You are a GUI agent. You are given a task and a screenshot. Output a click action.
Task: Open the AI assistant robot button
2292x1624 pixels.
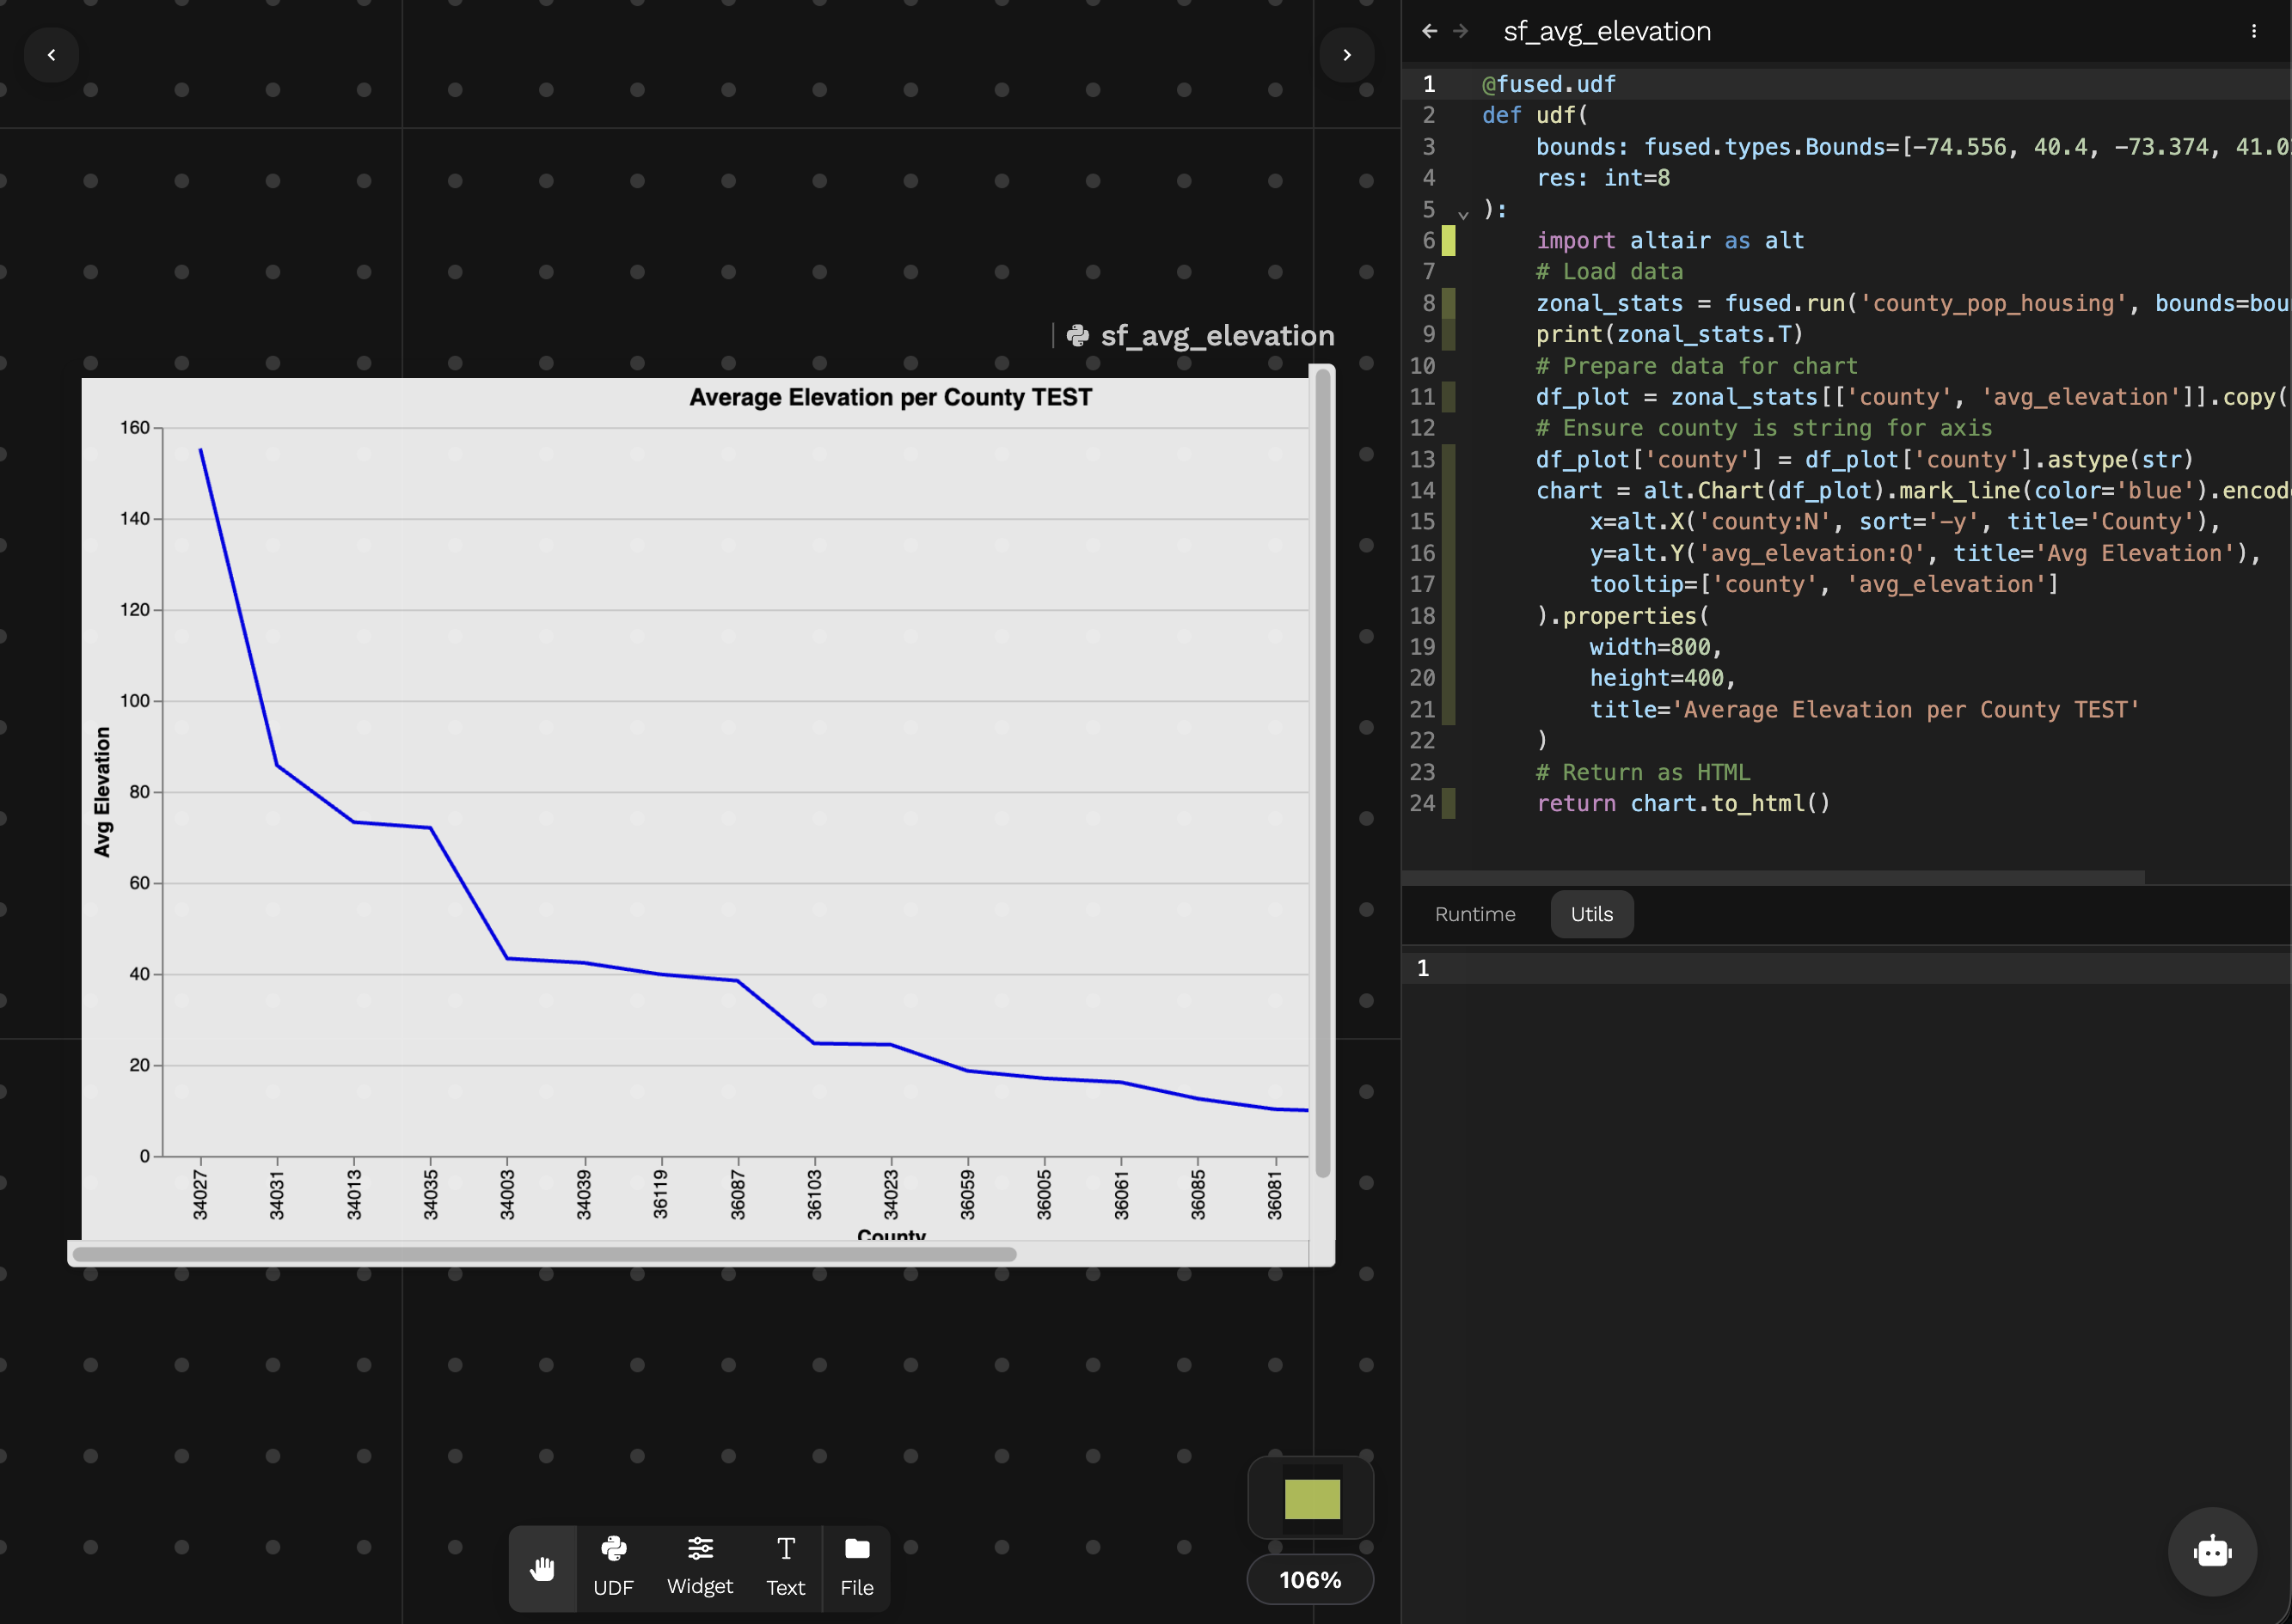(x=2212, y=1552)
